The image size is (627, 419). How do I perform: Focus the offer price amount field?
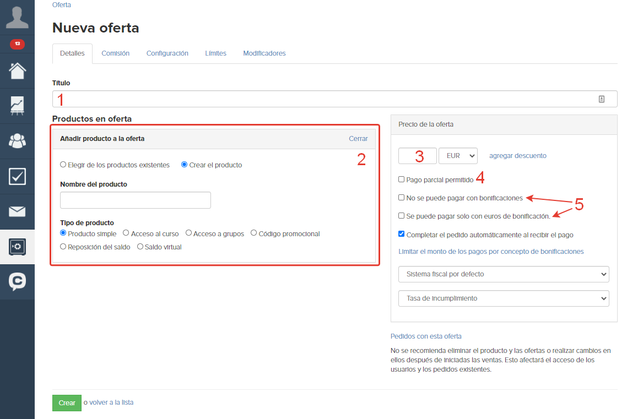[x=418, y=156]
